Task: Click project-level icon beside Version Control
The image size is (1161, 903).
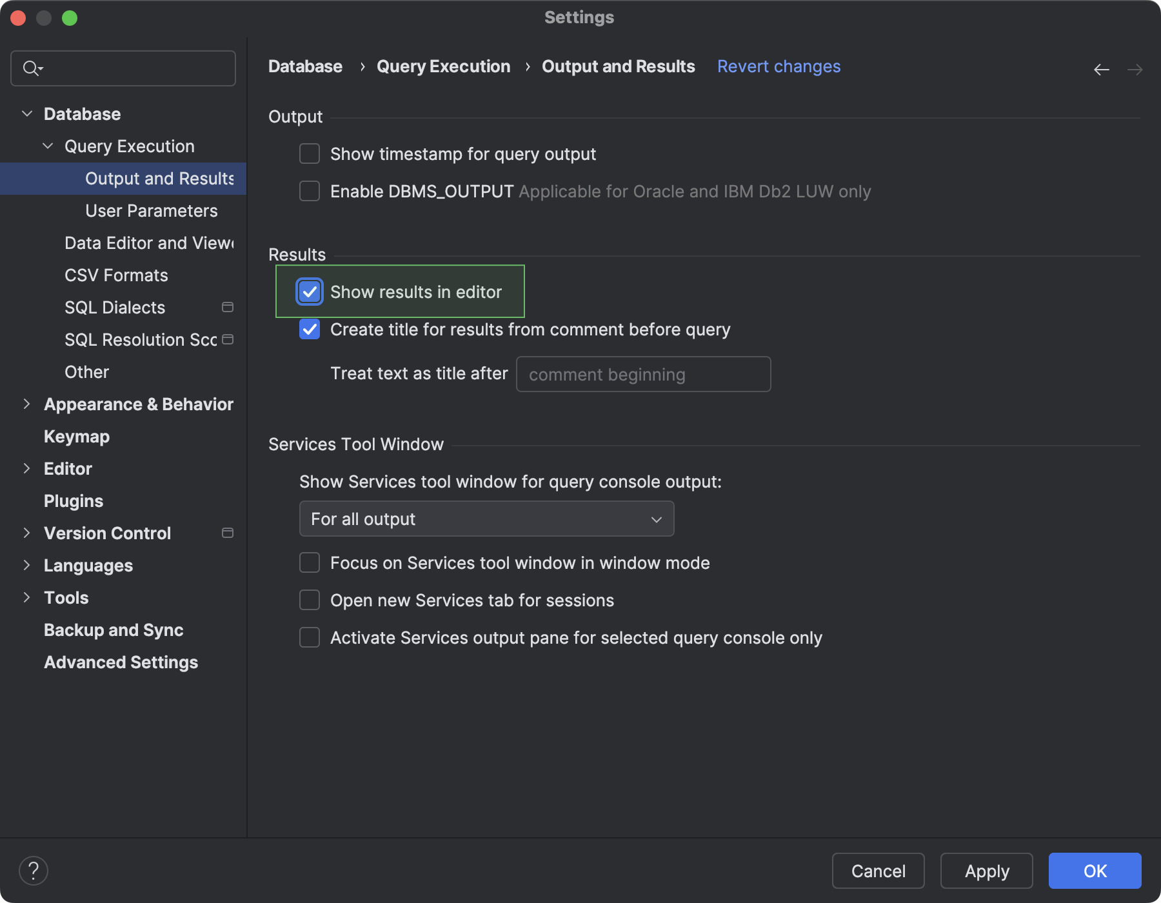Action: (x=228, y=533)
